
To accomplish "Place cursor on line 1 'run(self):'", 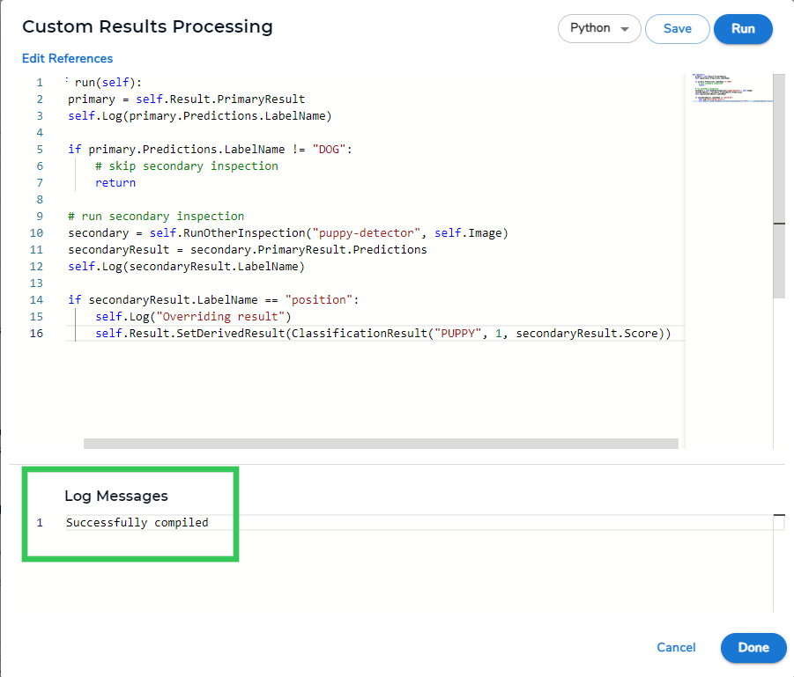I will [x=108, y=83].
